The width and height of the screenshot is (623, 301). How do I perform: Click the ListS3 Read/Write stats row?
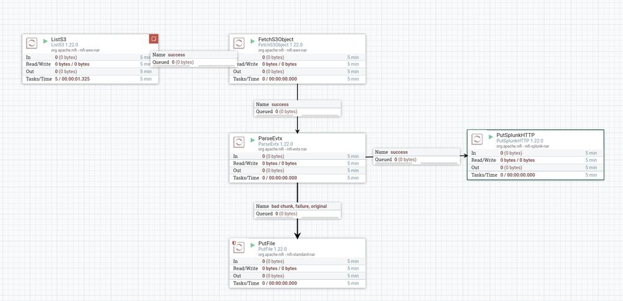click(90, 64)
